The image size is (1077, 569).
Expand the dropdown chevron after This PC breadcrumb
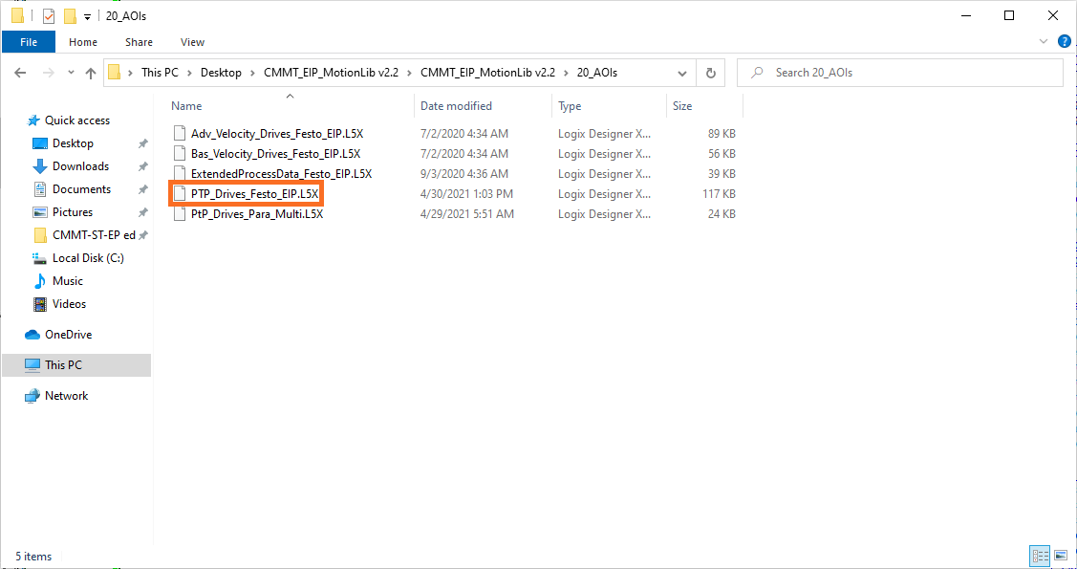(x=189, y=72)
